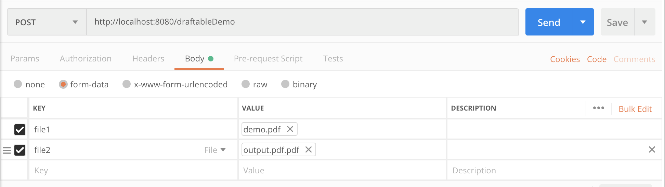Viewport: 665px width, 187px height.
Task: Remove output.pdf.pdf file with its X icon
Action: [309, 150]
